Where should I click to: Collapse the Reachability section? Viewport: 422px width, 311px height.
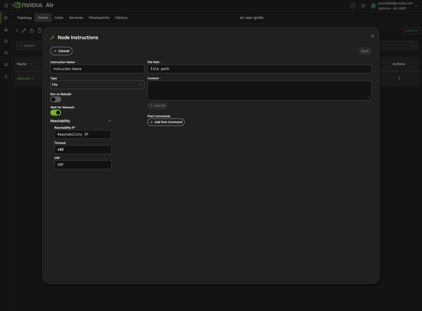pyautogui.click(x=110, y=121)
